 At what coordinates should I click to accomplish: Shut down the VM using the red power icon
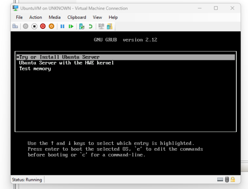click(43, 26)
